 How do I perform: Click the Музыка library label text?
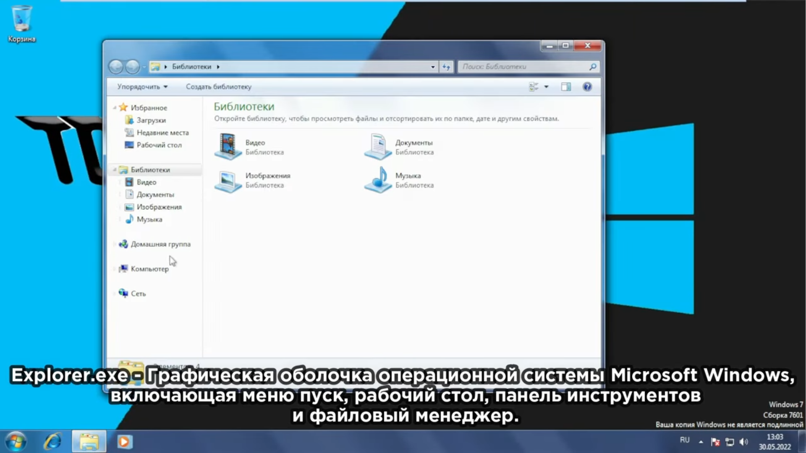(408, 176)
